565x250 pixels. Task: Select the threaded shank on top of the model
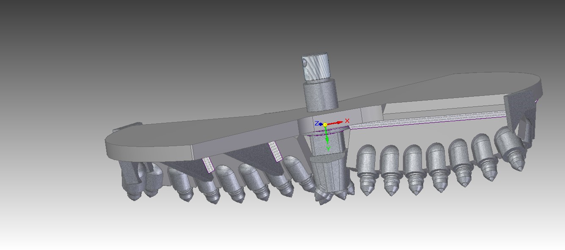tap(316, 67)
